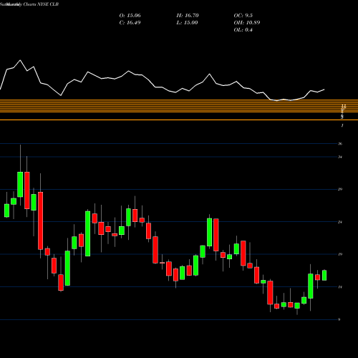Click the high value 'H: 16.70'

pyautogui.click(x=188, y=16)
